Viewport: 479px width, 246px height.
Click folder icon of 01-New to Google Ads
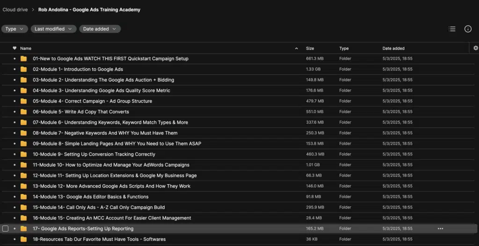[x=23, y=59]
